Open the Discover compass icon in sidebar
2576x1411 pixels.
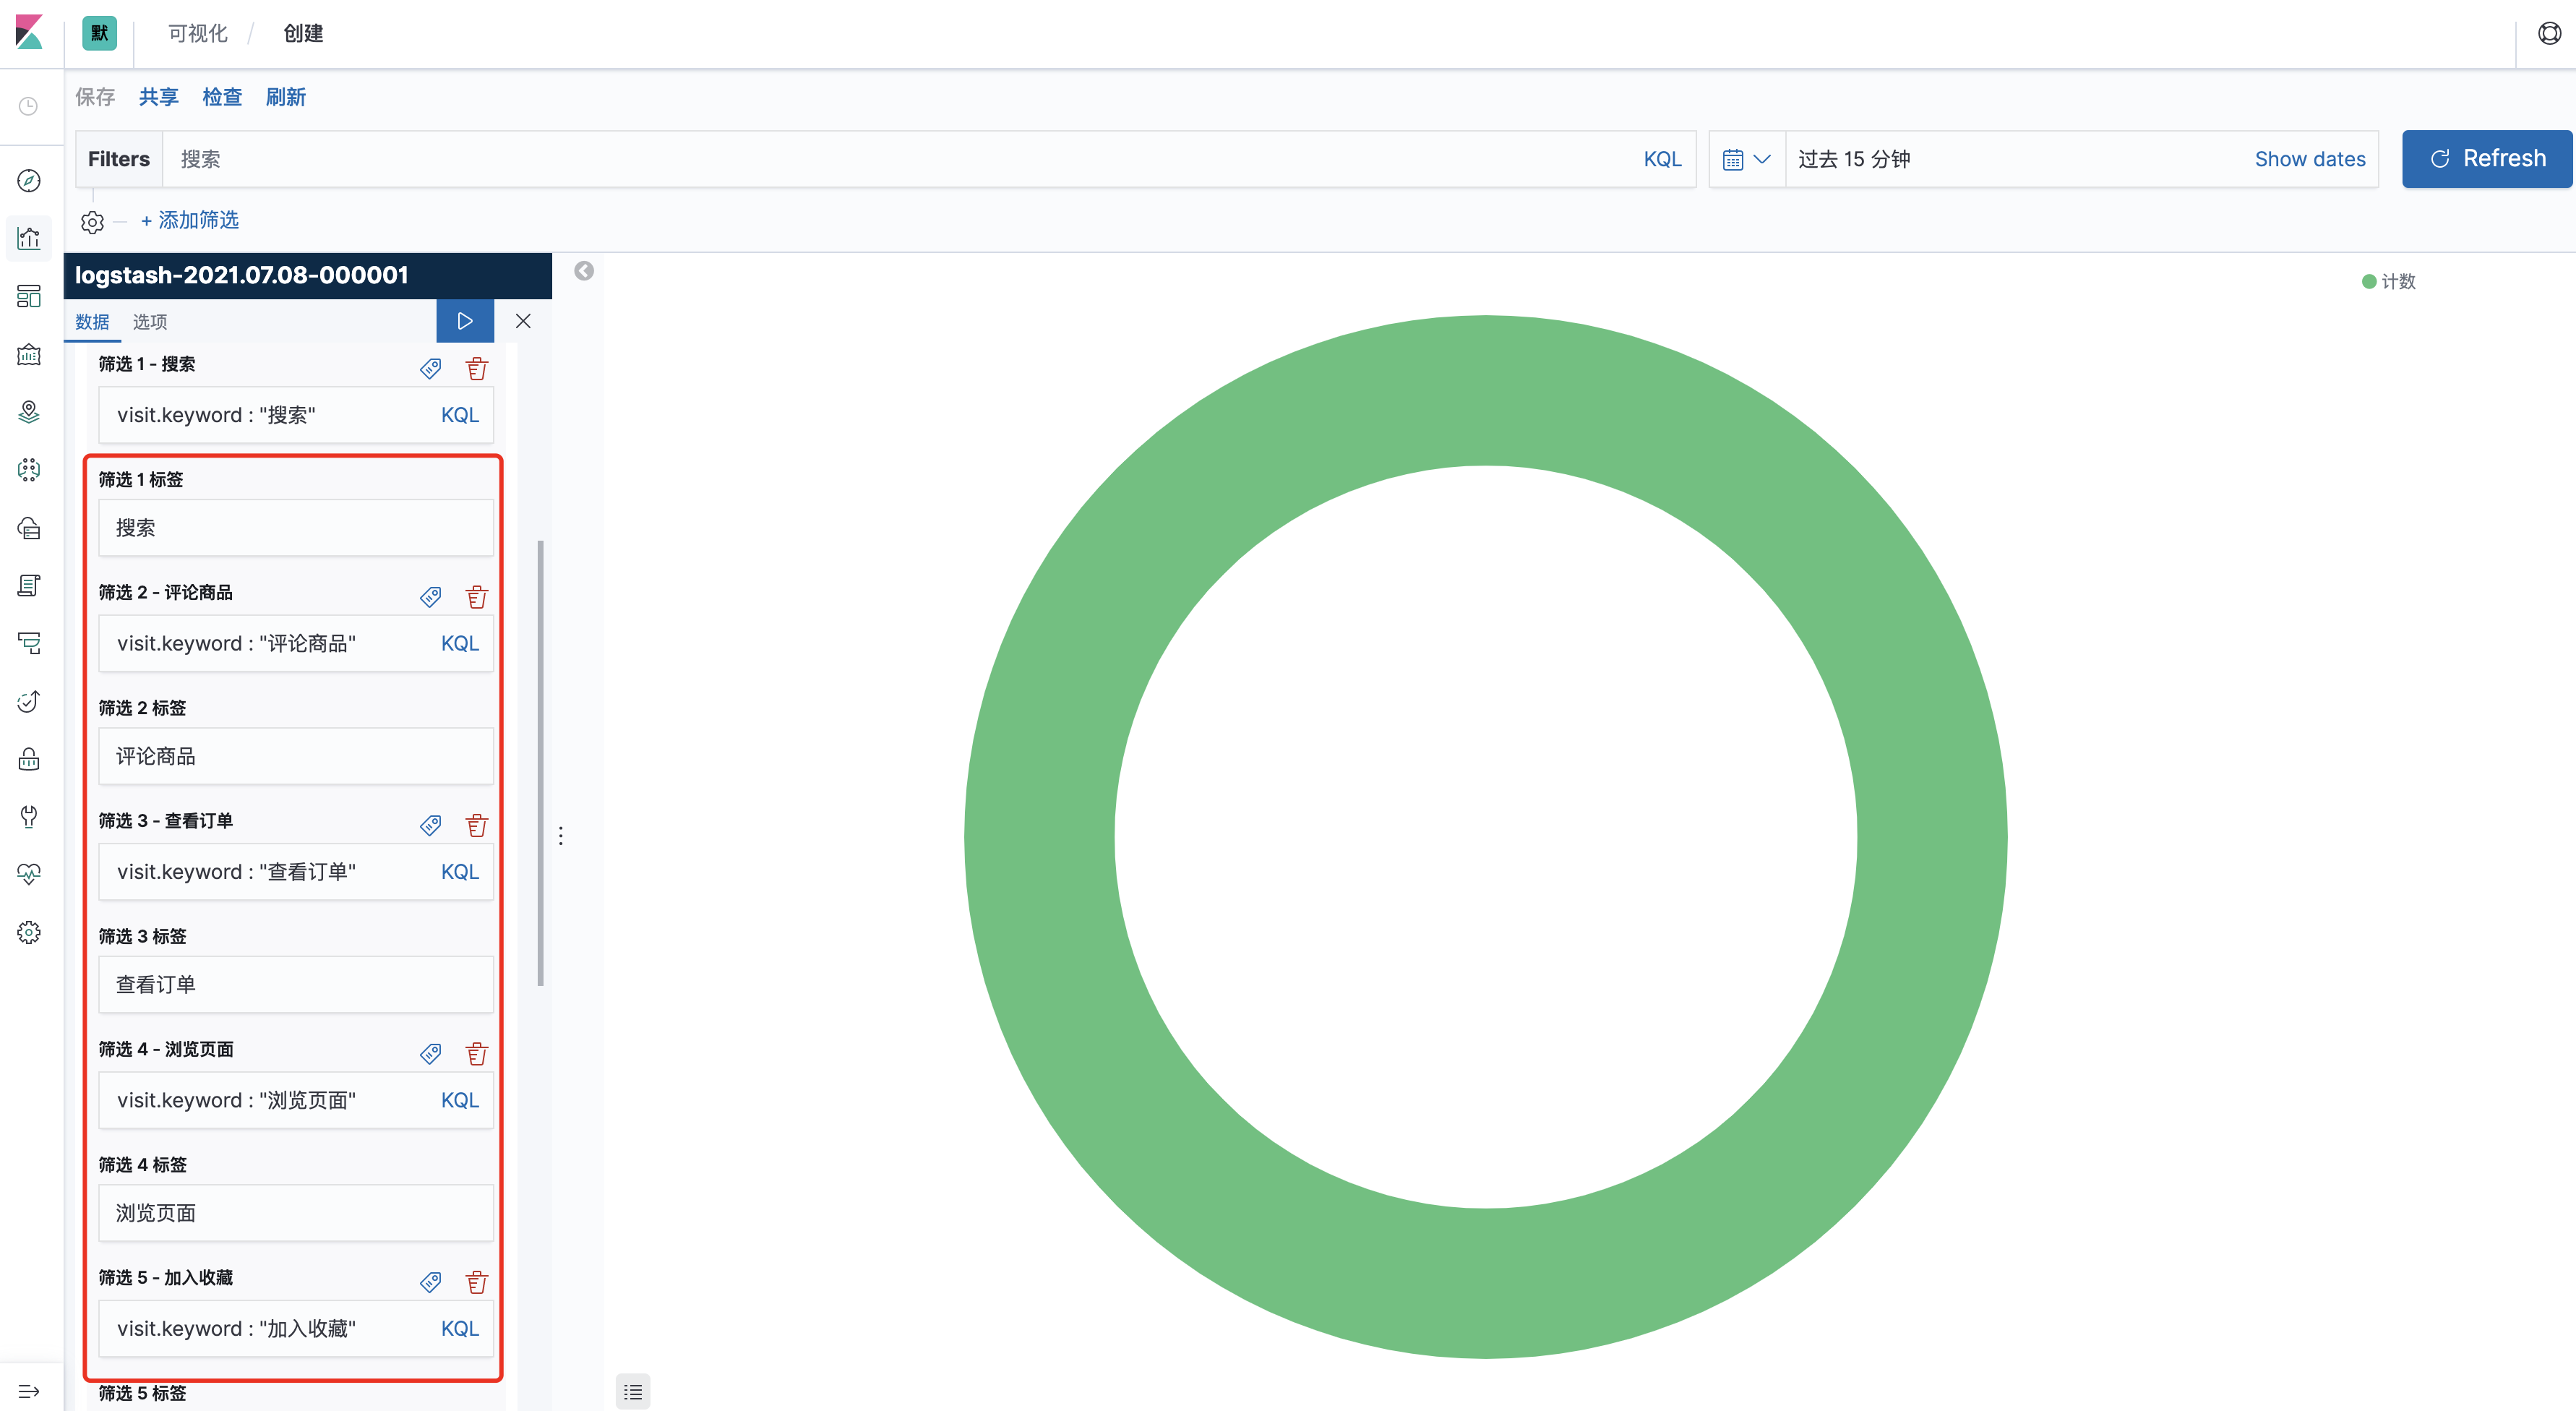pyautogui.click(x=29, y=181)
